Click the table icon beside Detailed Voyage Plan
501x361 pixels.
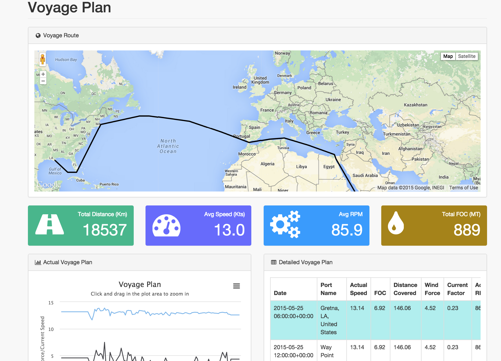click(274, 262)
